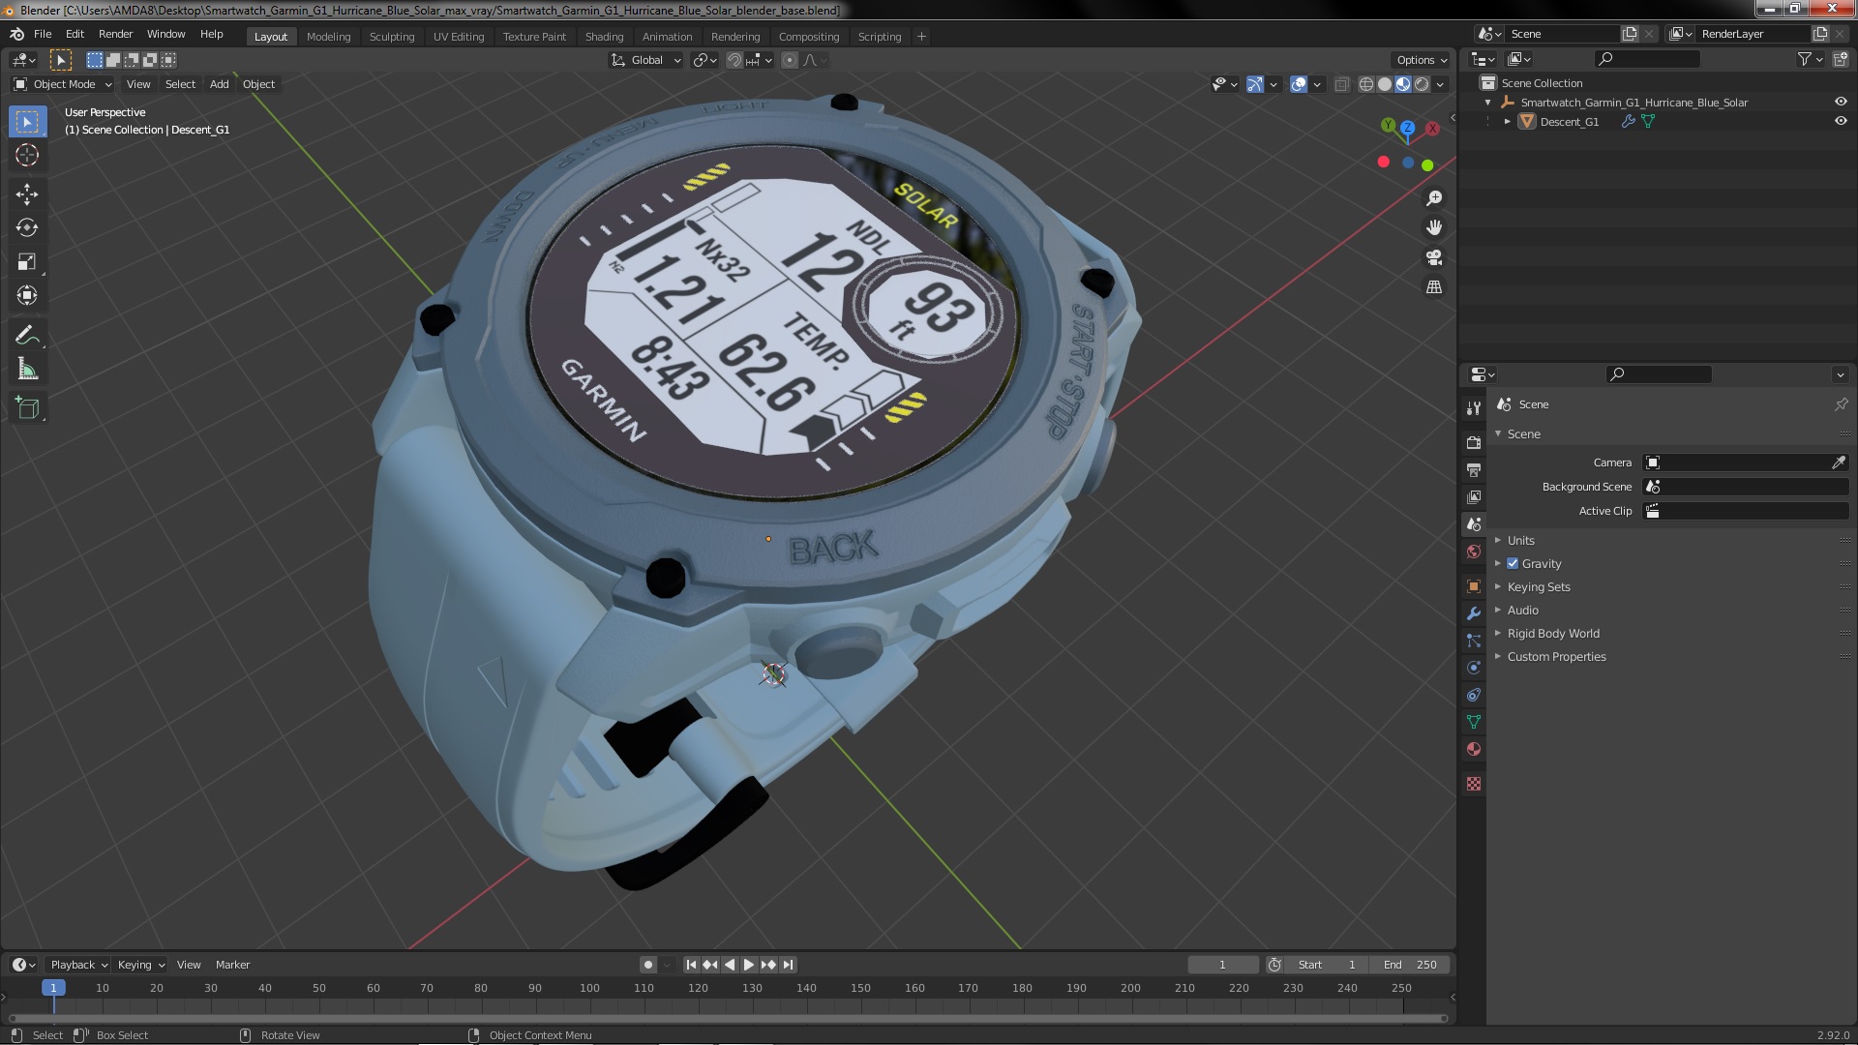The image size is (1858, 1045).
Task: Open the Keying popover
Action: click(140, 965)
